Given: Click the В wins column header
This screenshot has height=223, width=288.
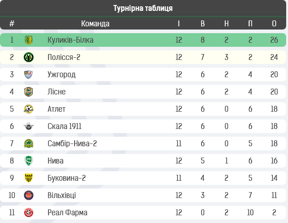Looking at the screenshot, I should [202, 24].
